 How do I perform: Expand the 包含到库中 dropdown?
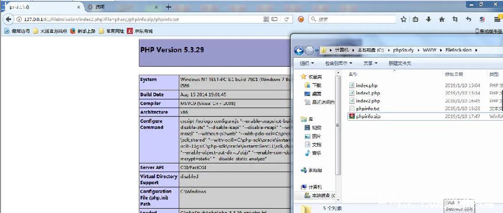pyautogui.click(x=339, y=63)
